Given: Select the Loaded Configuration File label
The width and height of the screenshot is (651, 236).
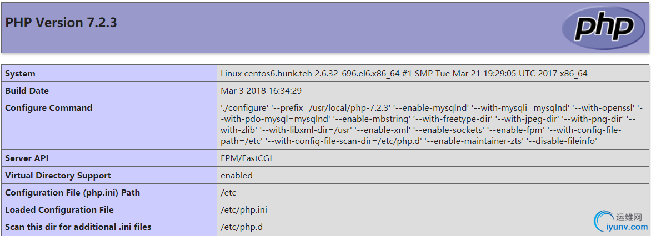Looking at the screenshot, I should coord(59,210).
